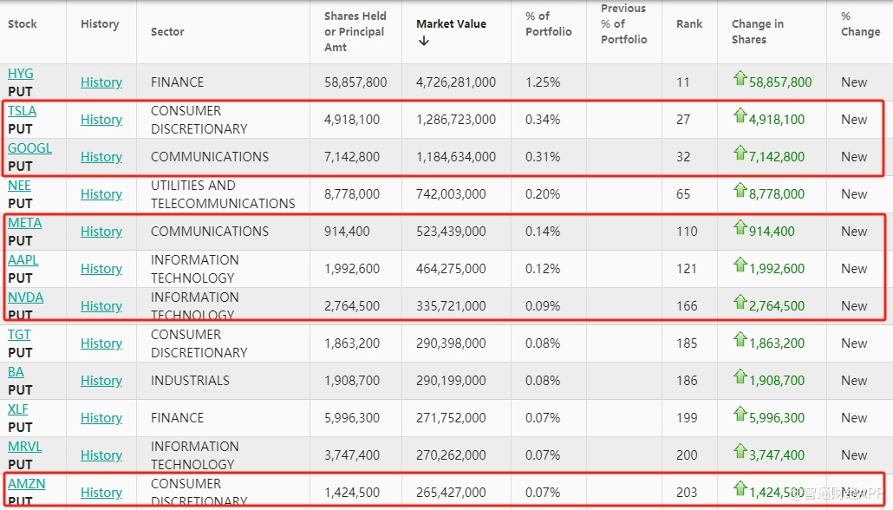The width and height of the screenshot is (893, 510).
Task: Sort by % of Portfolio header
Action: coord(548,24)
